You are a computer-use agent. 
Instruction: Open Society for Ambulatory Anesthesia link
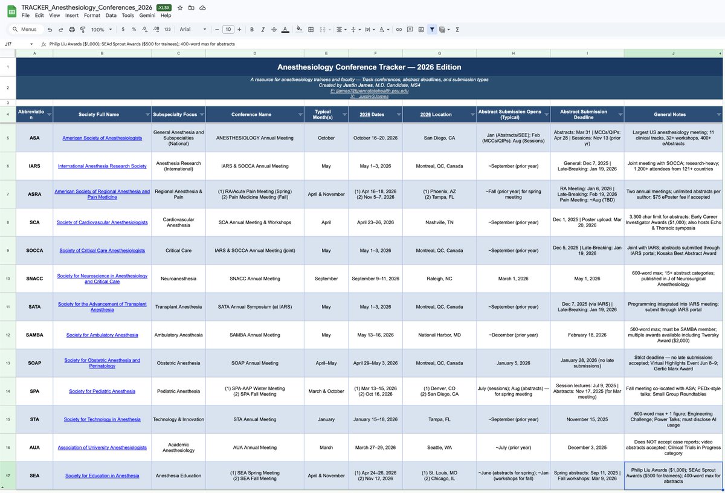tap(102, 335)
